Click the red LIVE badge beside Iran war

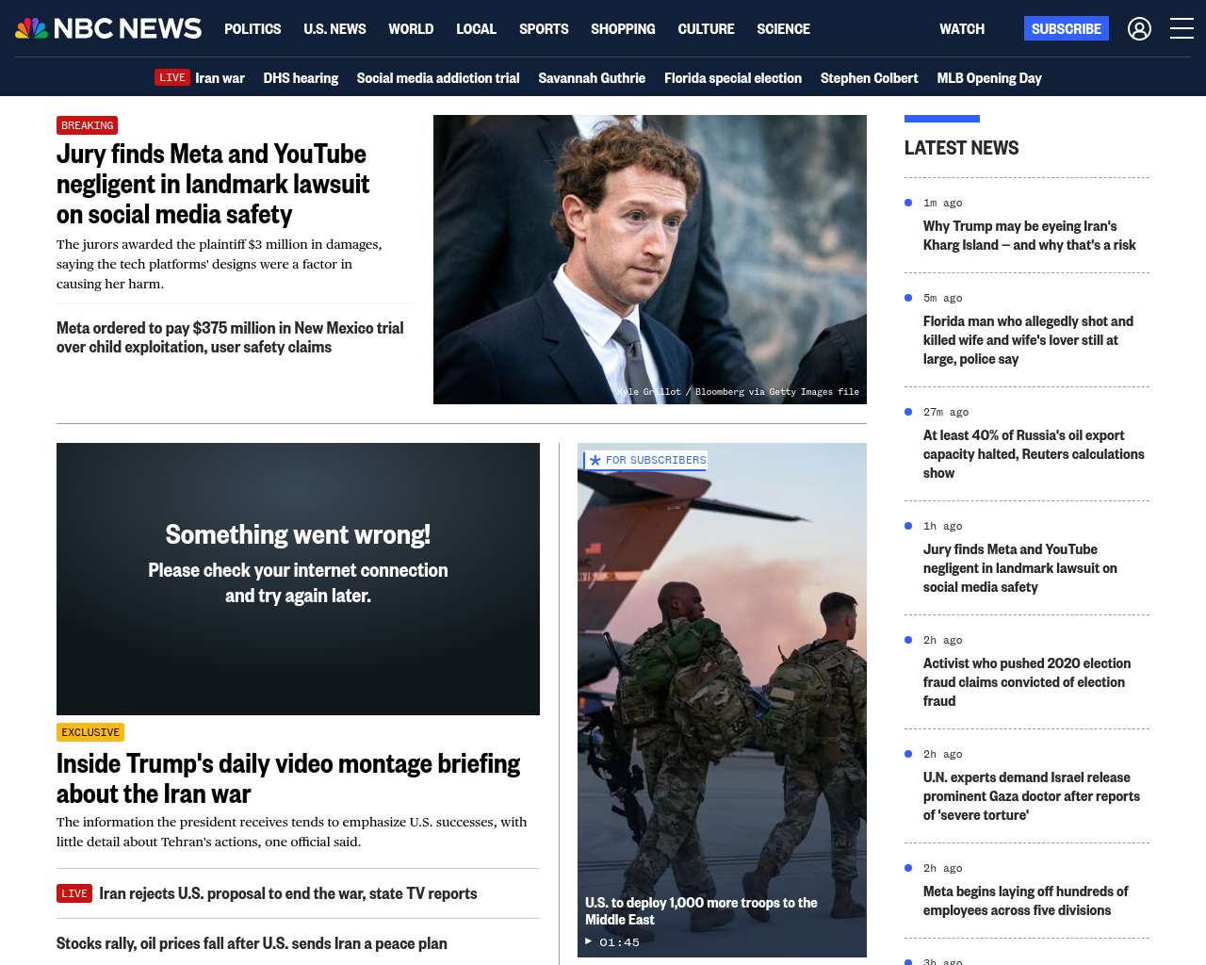(x=172, y=78)
